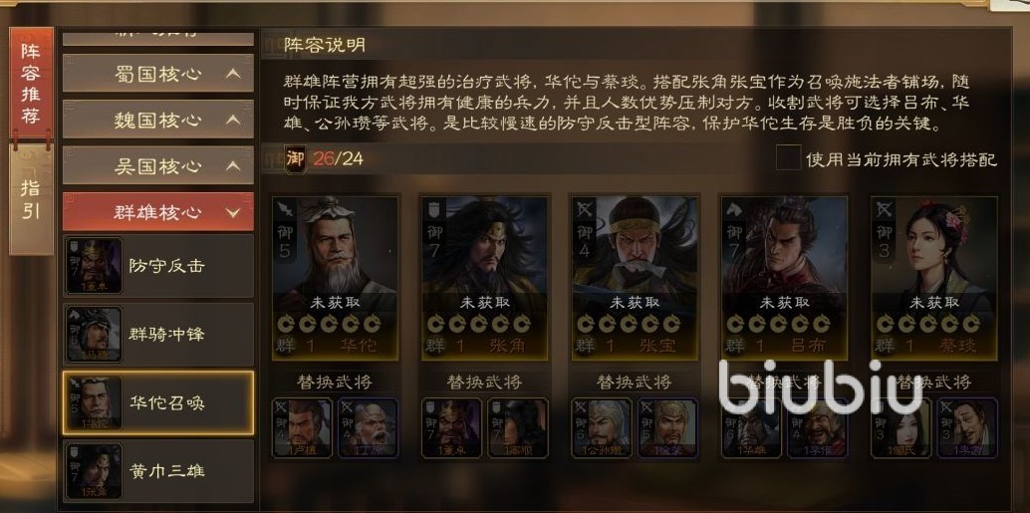This screenshot has width=1030, height=513.
Task: Expand the 吴国核心 category
Action: click(x=157, y=165)
